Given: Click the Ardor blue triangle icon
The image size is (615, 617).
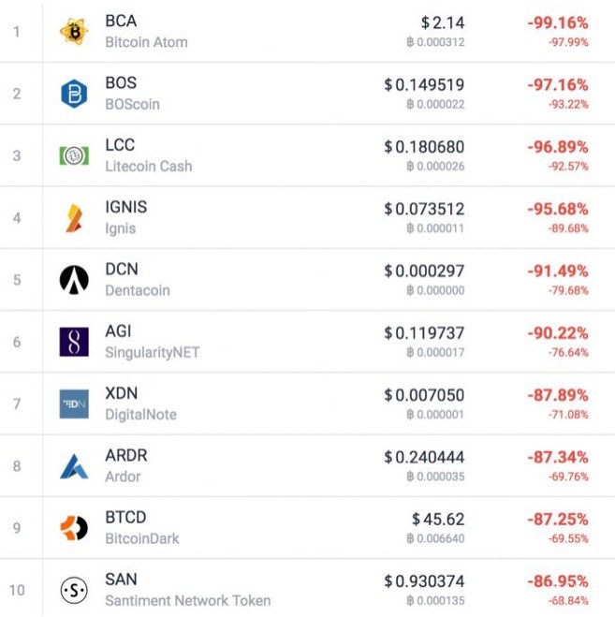Looking at the screenshot, I should pyautogui.click(x=74, y=465).
